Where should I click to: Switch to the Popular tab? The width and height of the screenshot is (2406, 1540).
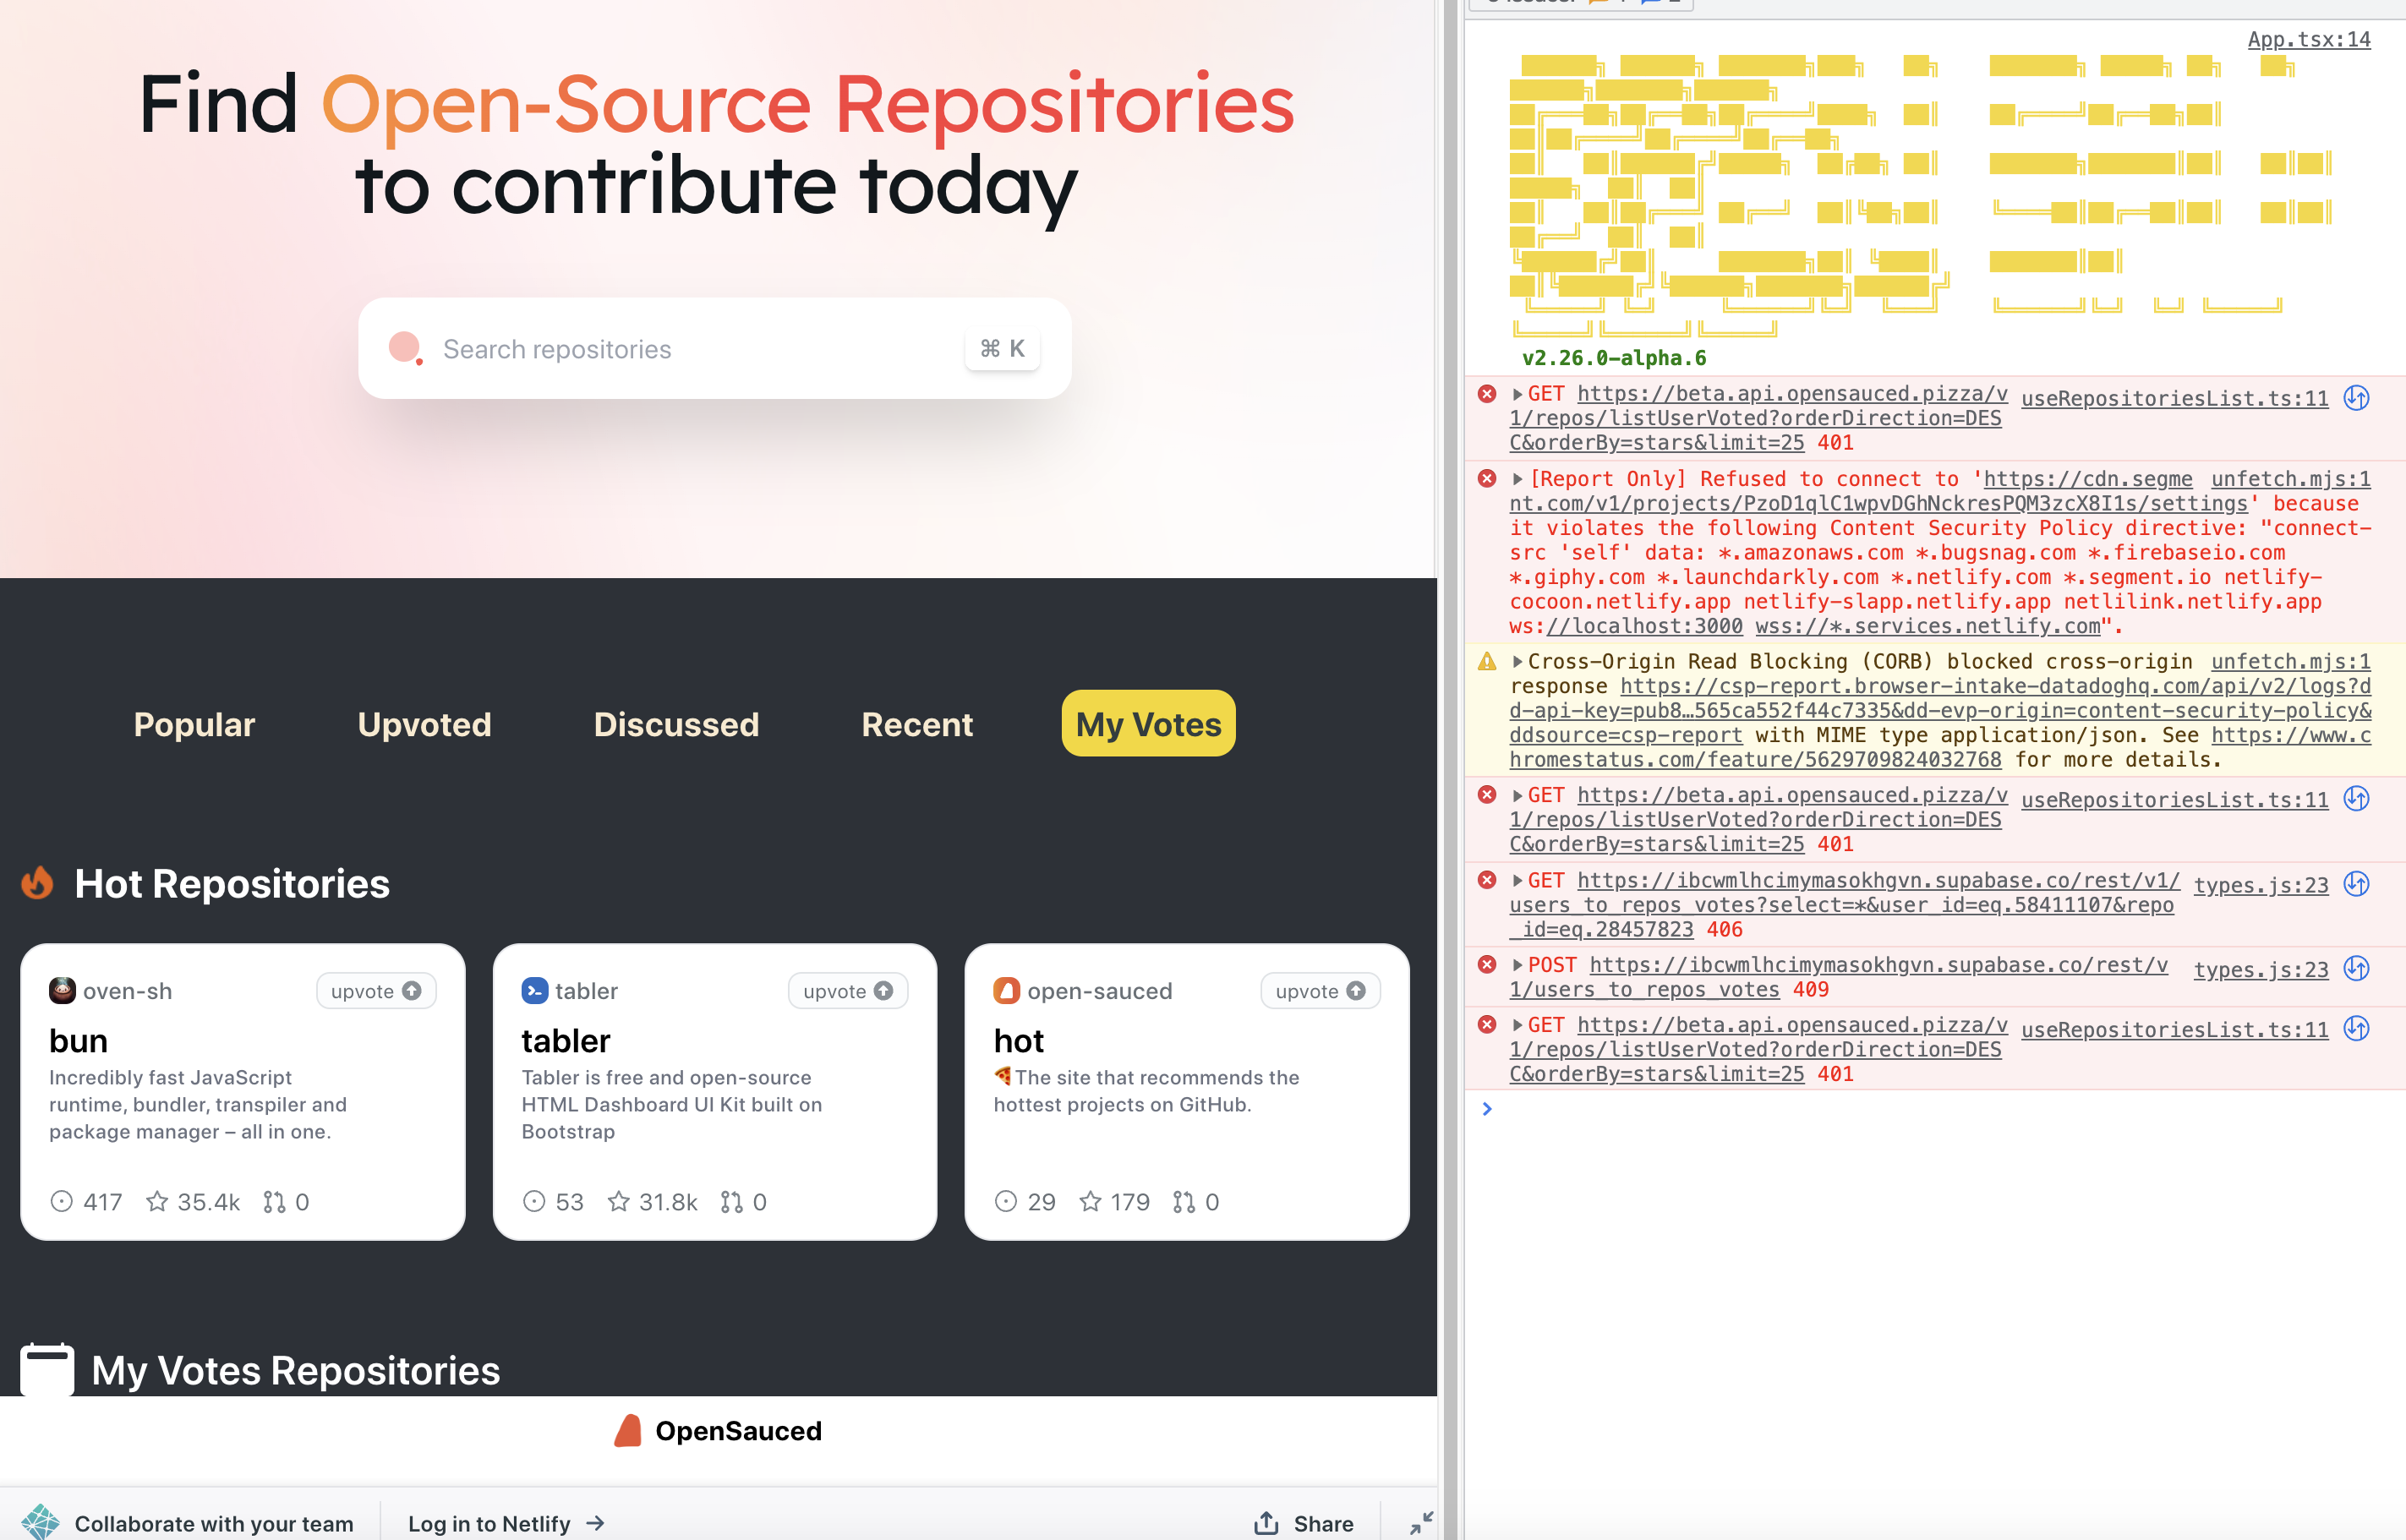[x=194, y=724]
